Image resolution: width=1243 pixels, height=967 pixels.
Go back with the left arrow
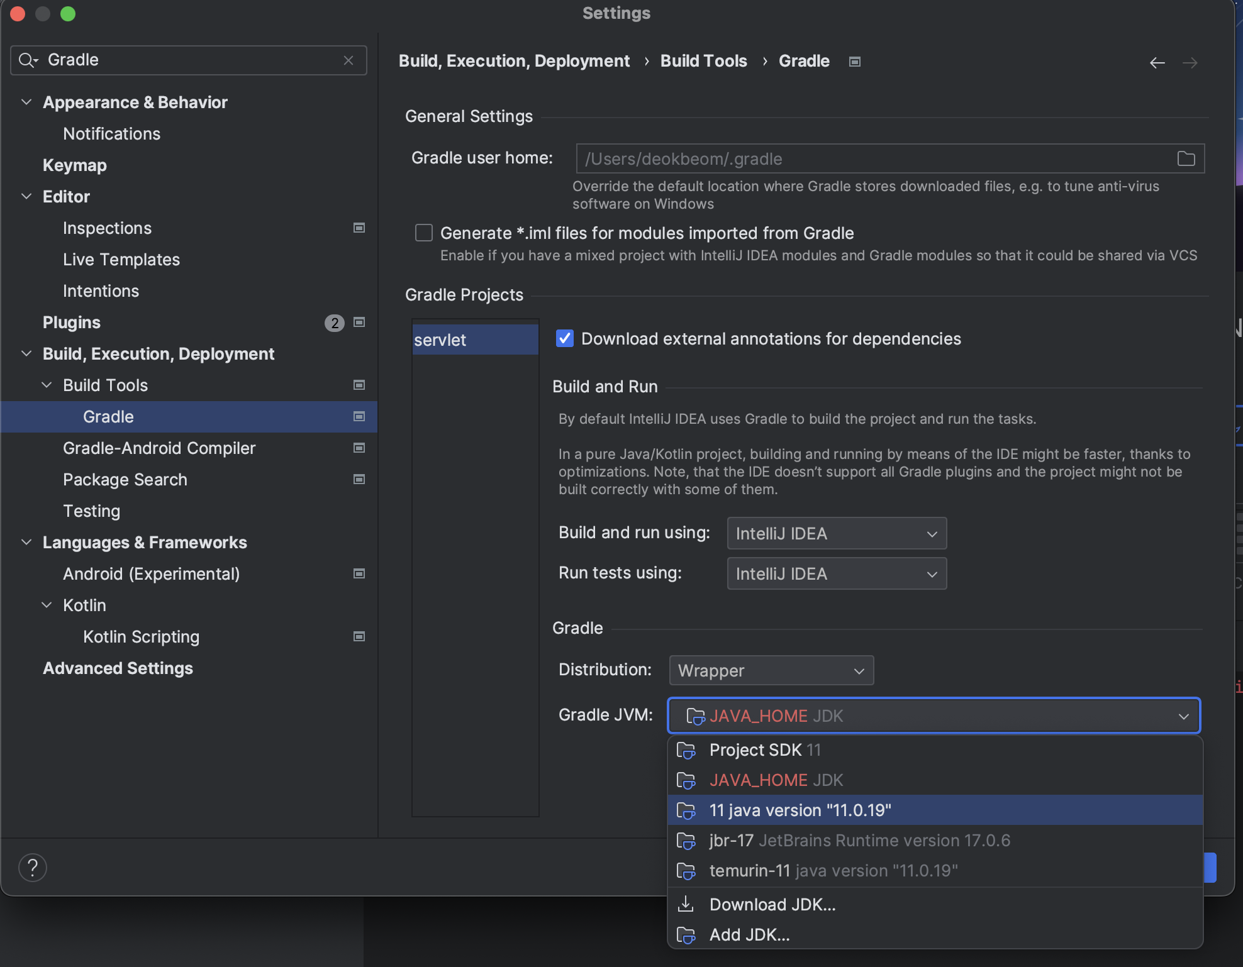[1157, 63]
